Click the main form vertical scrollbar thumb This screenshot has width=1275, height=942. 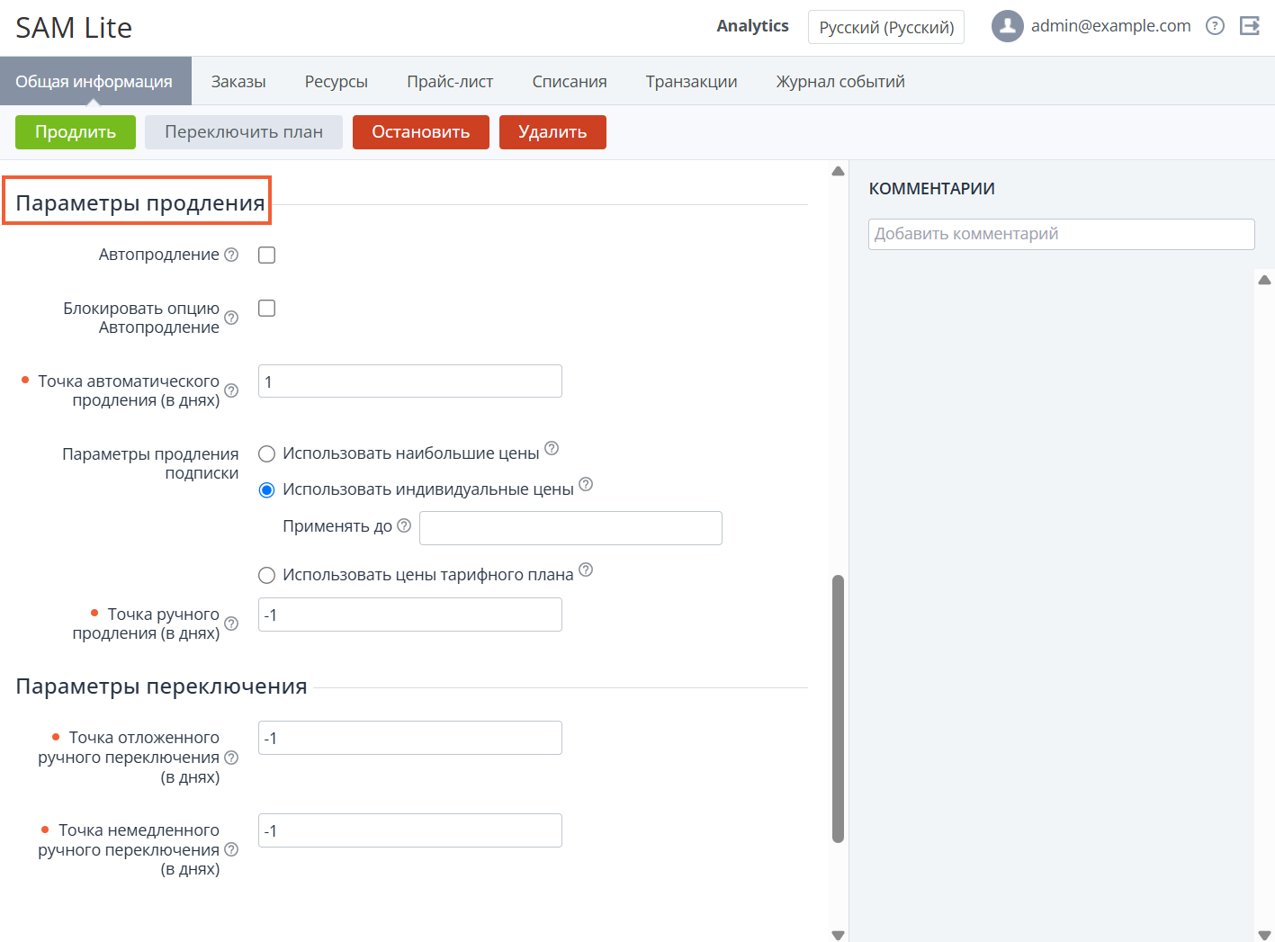pyautogui.click(x=838, y=709)
